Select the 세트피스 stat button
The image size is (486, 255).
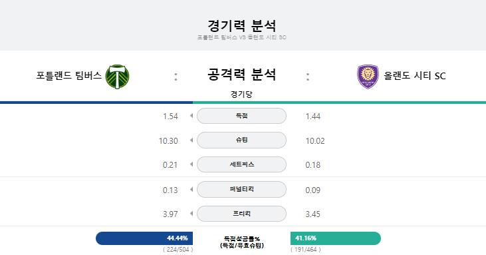click(241, 164)
